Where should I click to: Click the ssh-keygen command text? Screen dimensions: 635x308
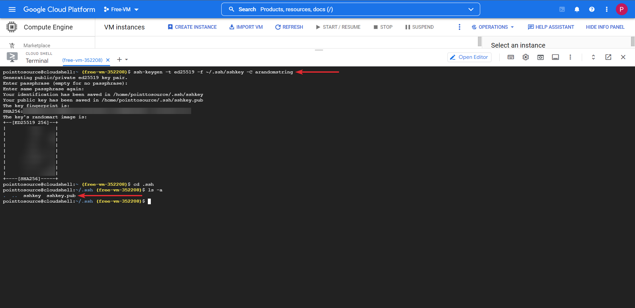click(213, 72)
